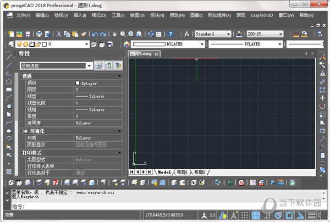Image resolution: width=330 pixels, height=222 pixels.
Task: Click the Match Properties brush icon
Action: click(84, 34)
